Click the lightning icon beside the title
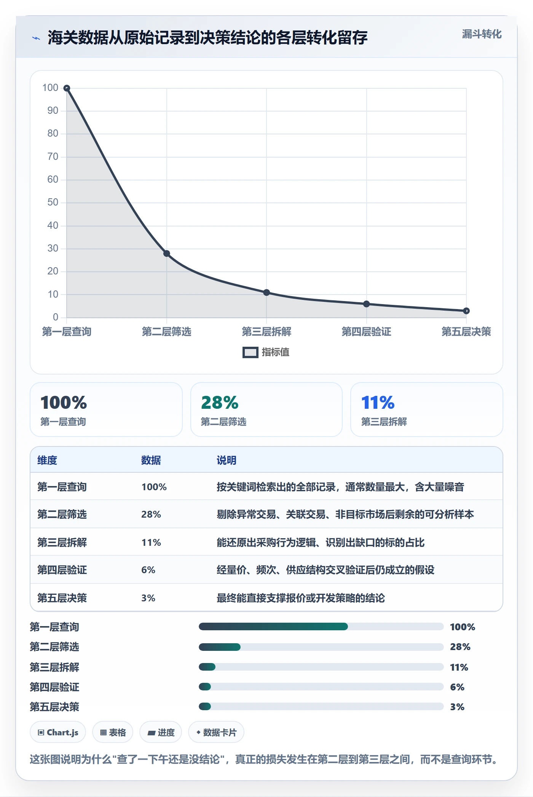 (x=36, y=38)
